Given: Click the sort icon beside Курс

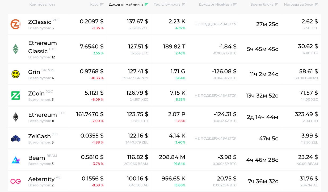Looking at the screenshot, I should click(102, 5).
